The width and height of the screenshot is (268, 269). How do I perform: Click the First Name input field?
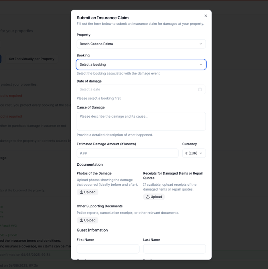[108, 249]
